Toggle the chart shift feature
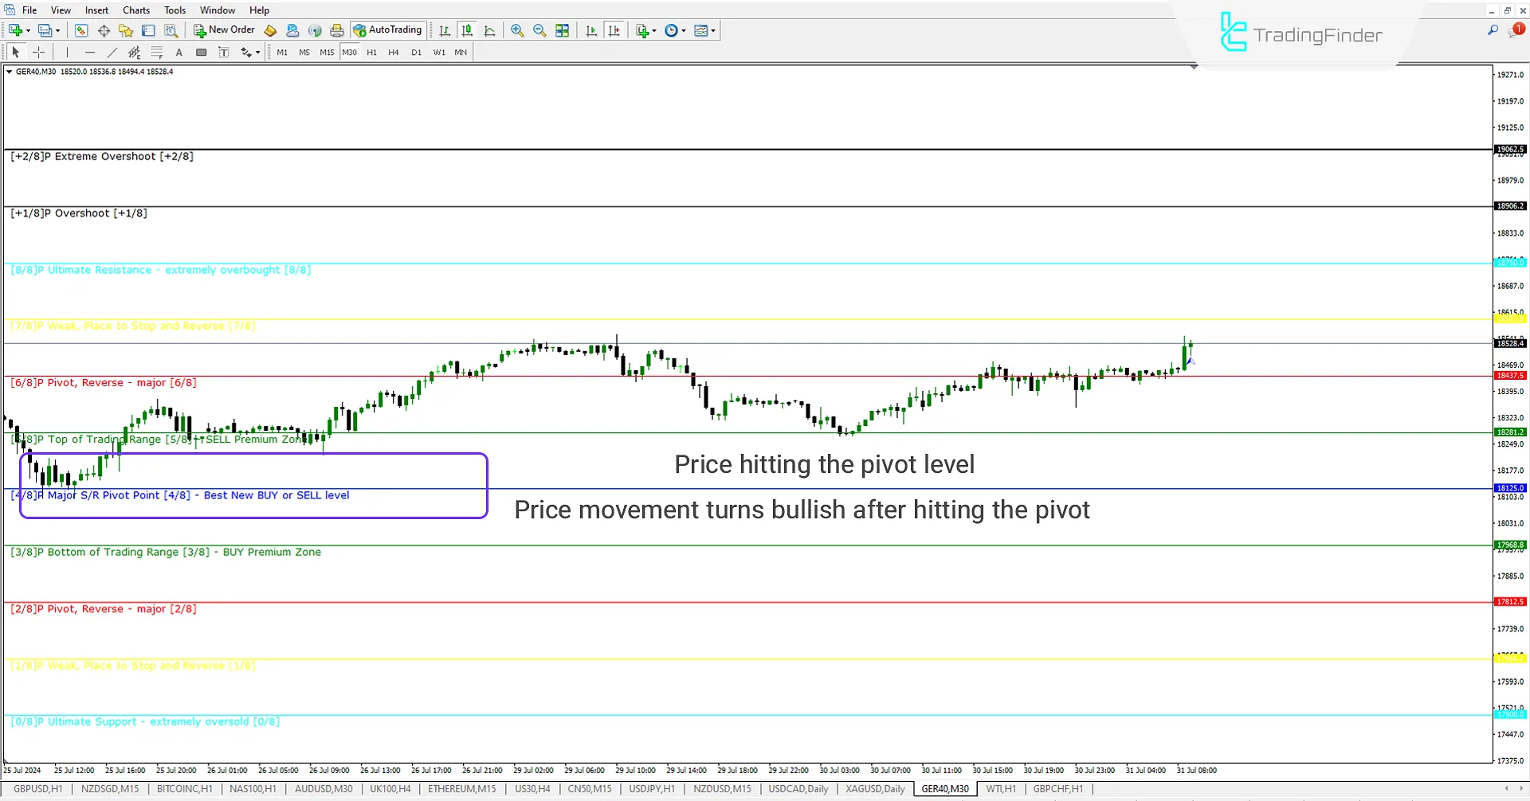 pos(614,30)
